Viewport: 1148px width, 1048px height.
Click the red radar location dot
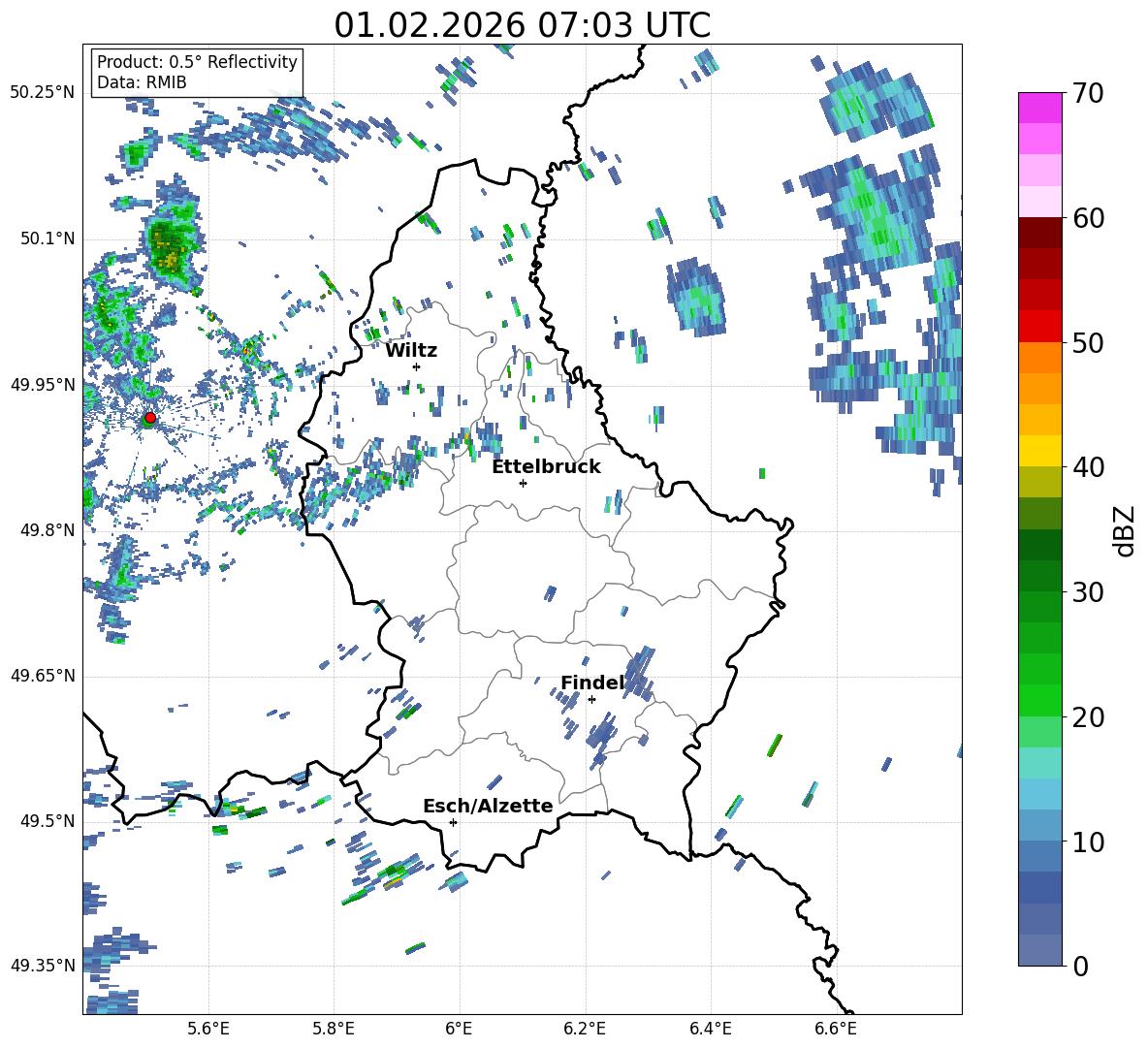coord(150,418)
